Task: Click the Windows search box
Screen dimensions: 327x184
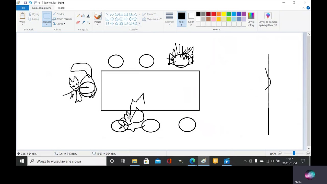Action: (67, 161)
